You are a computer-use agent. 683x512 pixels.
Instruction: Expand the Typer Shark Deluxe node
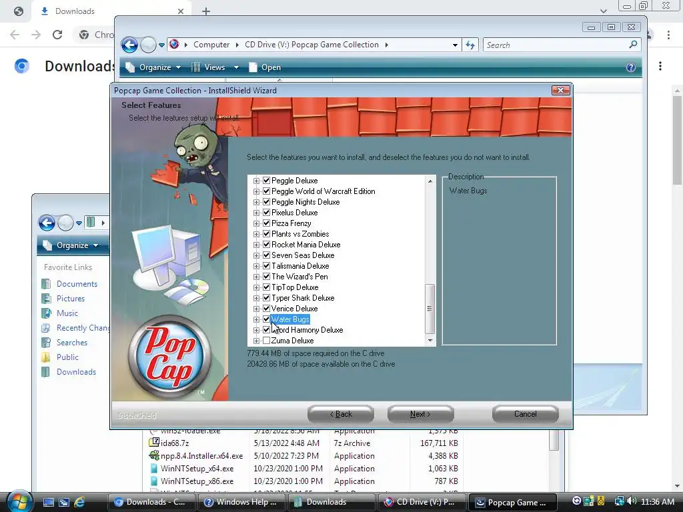click(256, 298)
